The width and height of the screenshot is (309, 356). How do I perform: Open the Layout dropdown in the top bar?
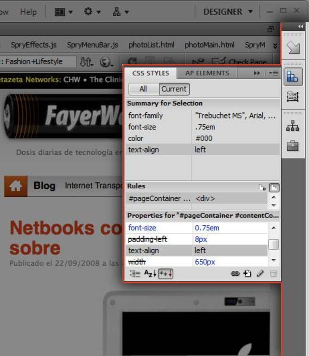click(63, 12)
